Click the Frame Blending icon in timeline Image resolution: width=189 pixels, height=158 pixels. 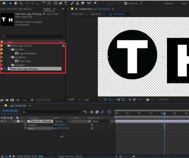[97, 112]
